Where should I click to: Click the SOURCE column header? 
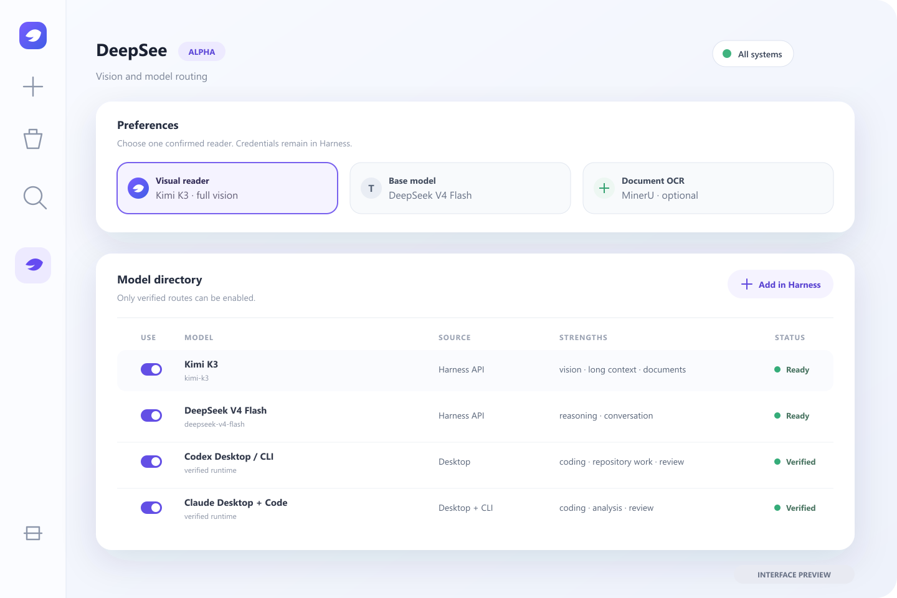pyautogui.click(x=455, y=338)
